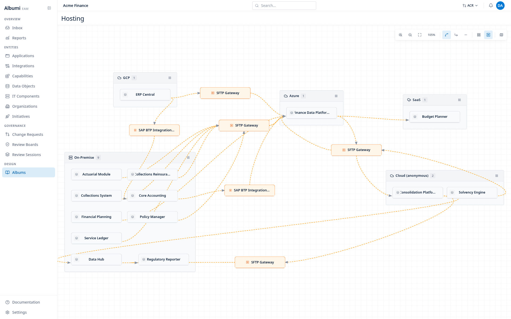This screenshot has height=319, width=511.
Task: Open Documentation link
Action: pyautogui.click(x=28, y=302)
